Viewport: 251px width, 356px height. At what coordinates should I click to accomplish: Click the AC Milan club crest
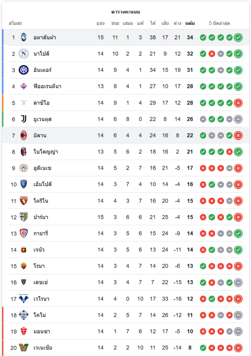[x=23, y=135]
